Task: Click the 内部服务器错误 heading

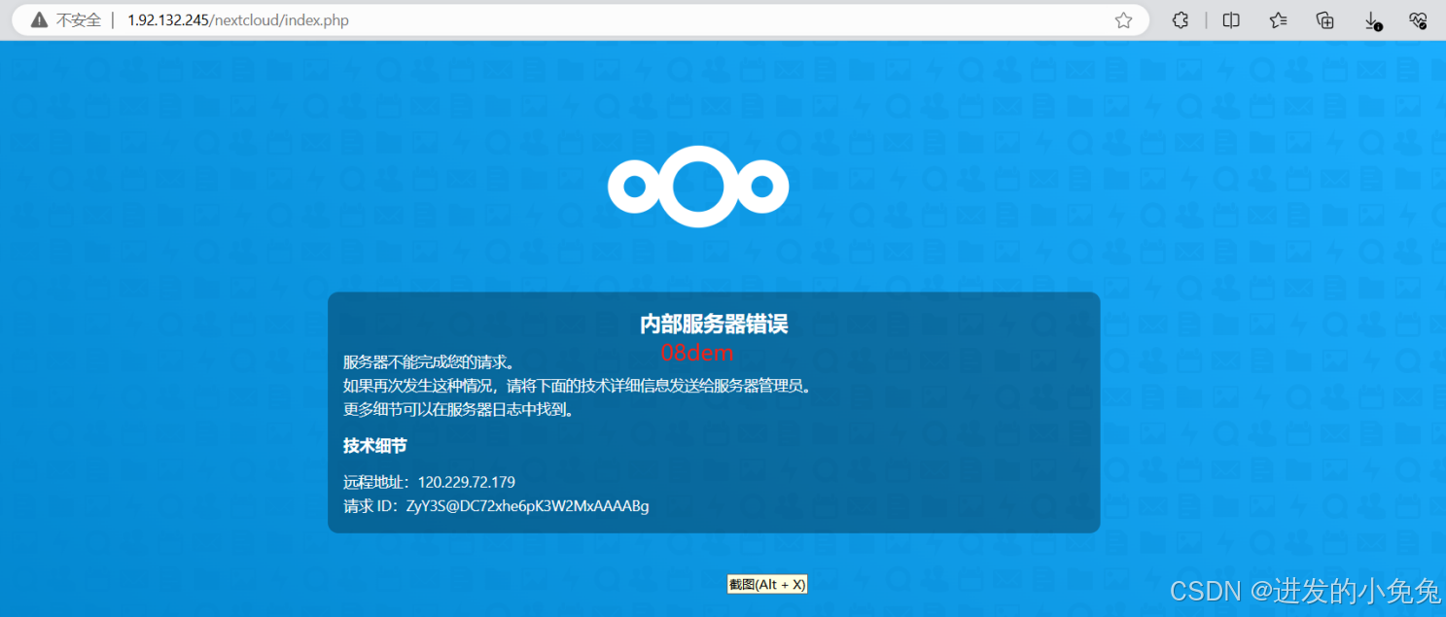Action: pyautogui.click(x=714, y=325)
